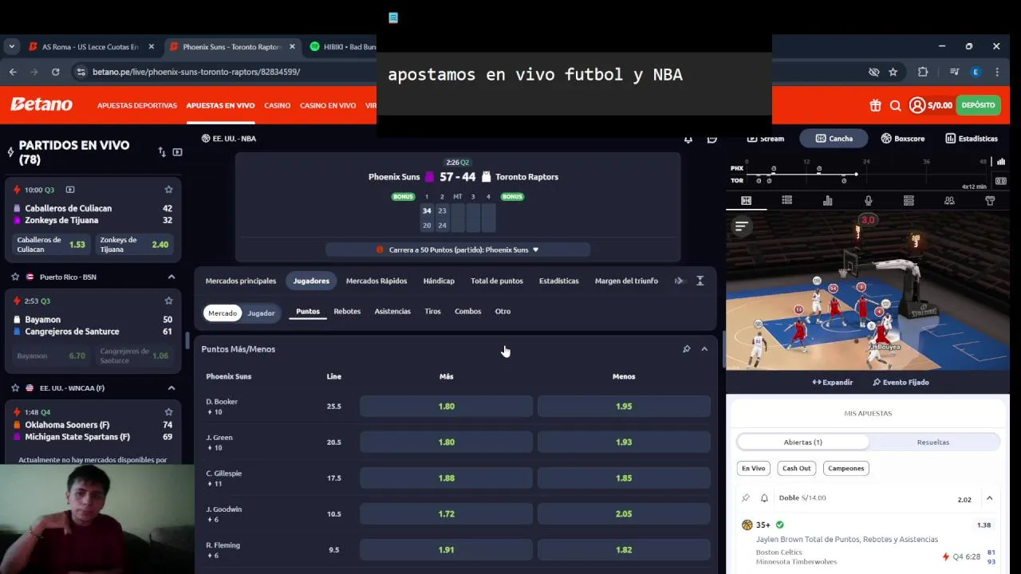The height and width of the screenshot is (574, 1021).
Task: Open the Casino menu item
Action: [x=278, y=105]
